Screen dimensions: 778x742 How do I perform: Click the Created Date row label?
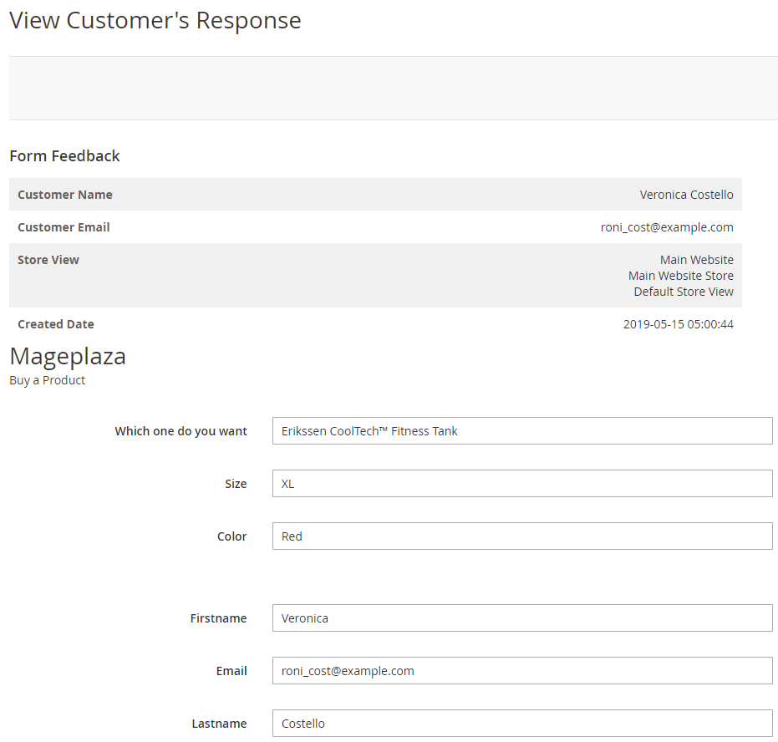[56, 324]
